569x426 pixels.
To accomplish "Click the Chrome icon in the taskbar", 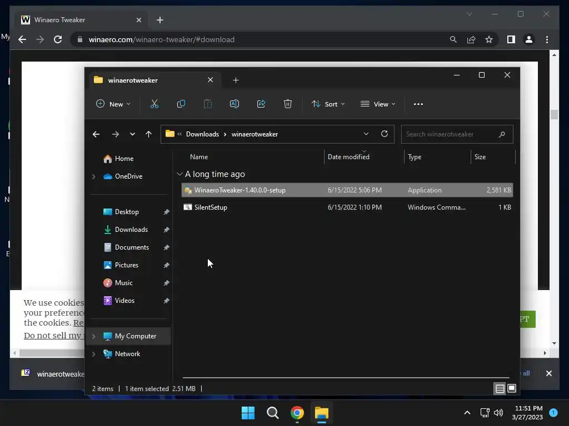I will coord(297,413).
